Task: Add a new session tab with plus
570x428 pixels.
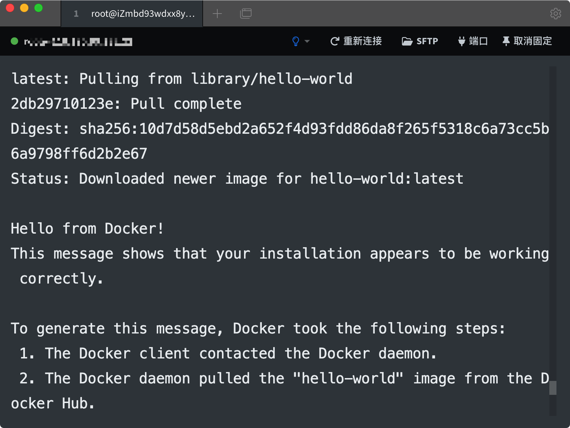Action: pyautogui.click(x=217, y=14)
